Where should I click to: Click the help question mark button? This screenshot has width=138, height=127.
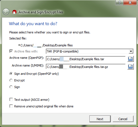(x=120, y=2)
